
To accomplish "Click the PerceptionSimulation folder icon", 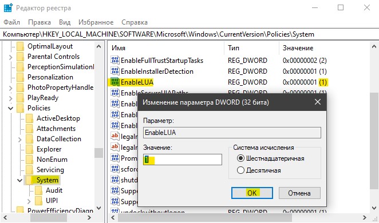I will coord(20,67).
